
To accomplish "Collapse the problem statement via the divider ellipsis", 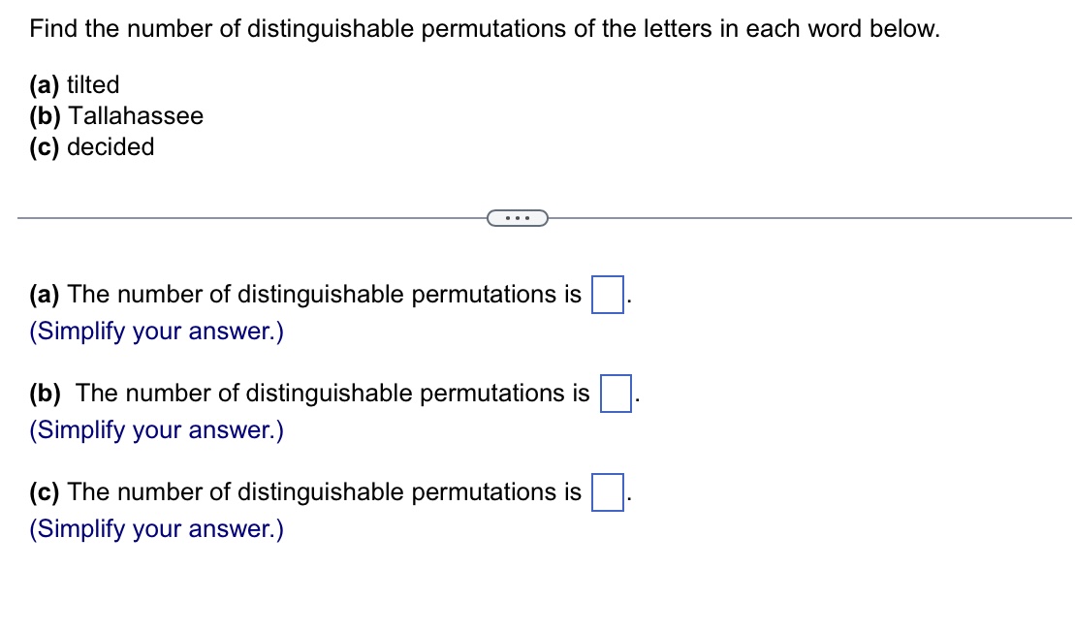I will pyautogui.click(x=517, y=218).
